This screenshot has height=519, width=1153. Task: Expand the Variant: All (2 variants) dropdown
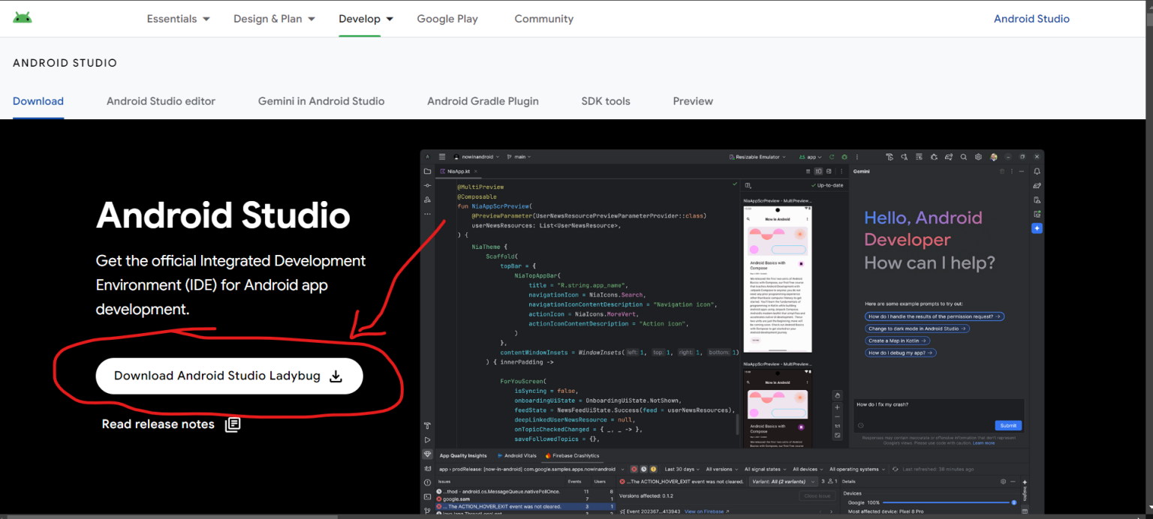(781, 480)
